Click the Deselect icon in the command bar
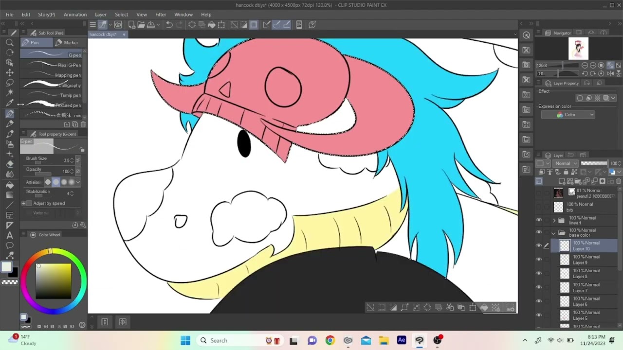This screenshot has height=350, width=623. click(234, 25)
